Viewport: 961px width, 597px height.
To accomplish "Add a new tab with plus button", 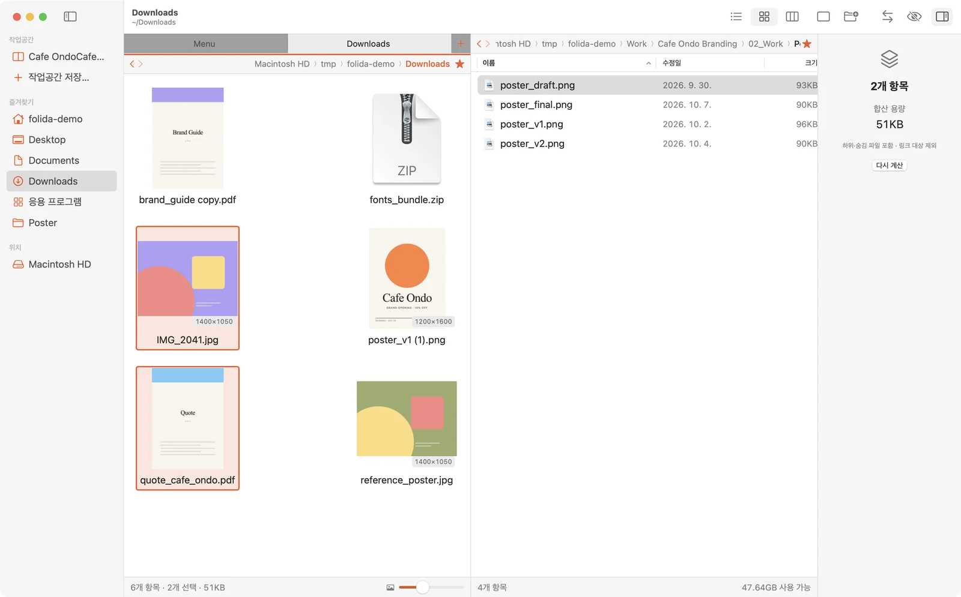I will 461,44.
